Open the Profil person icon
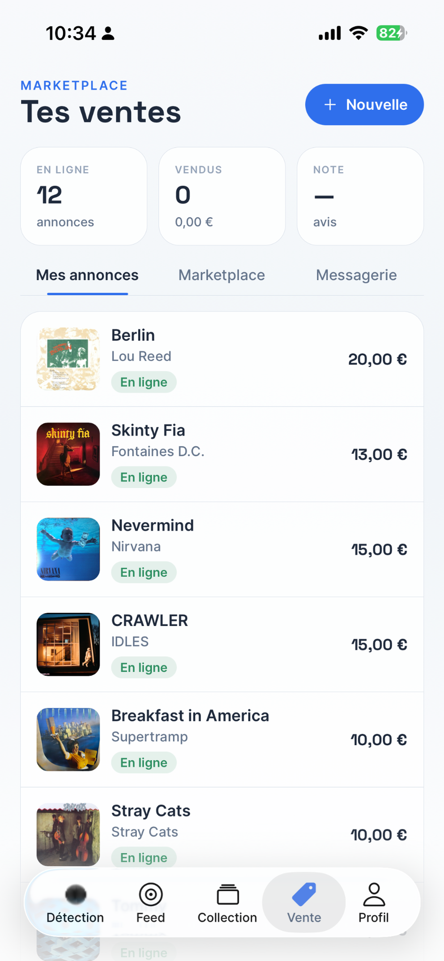This screenshot has width=444, height=961. point(374,894)
